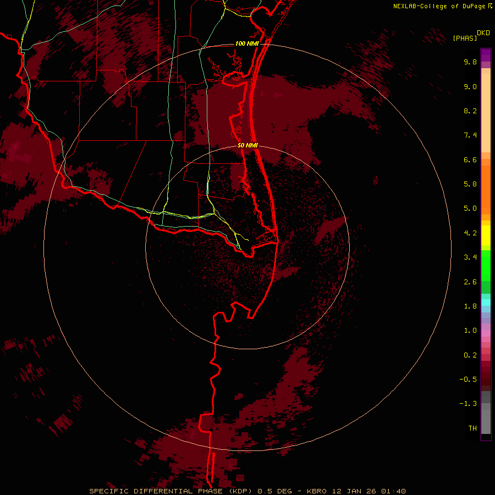Viewport: 495px width, 495px height.
Task: Click the 7.4 legend value
Action: point(470,135)
